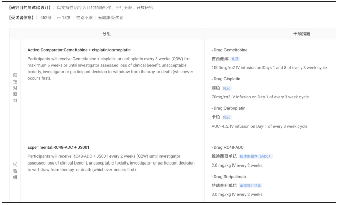Viewport: 338px width, 205px height.
Task: Open the 维迪西妥单抗 drug link
Action: pos(224,156)
